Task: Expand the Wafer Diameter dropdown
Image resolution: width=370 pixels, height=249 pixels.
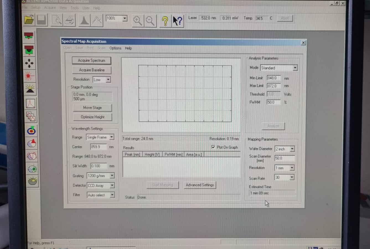Action: (292, 149)
